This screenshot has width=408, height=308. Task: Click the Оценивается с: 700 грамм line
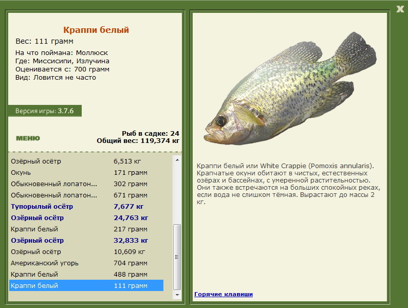pyautogui.click(x=63, y=69)
